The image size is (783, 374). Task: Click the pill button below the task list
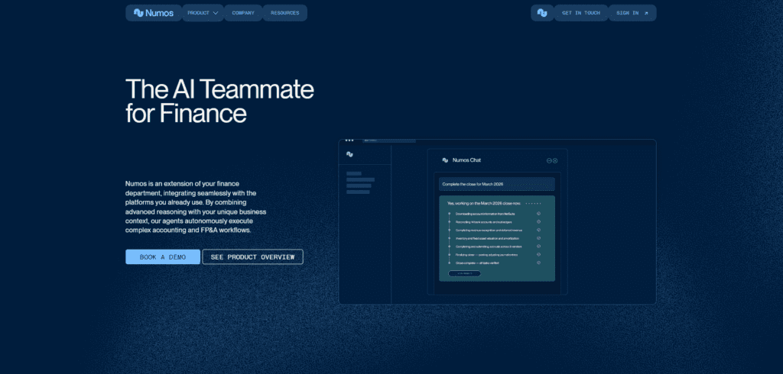pyautogui.click(x=464, y=273)
